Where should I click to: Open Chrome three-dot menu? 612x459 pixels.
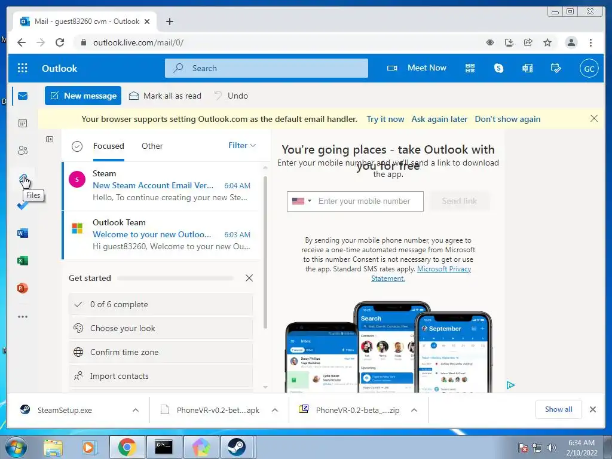(590, 42)
